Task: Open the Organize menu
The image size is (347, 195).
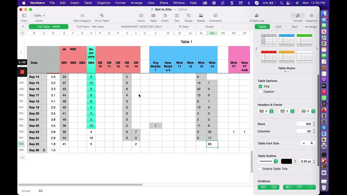Action: (x=104, y=3)
